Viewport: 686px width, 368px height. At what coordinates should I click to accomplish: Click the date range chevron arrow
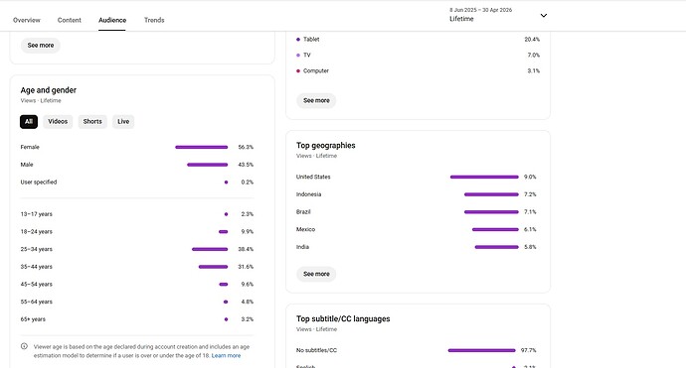click(544, 15)
